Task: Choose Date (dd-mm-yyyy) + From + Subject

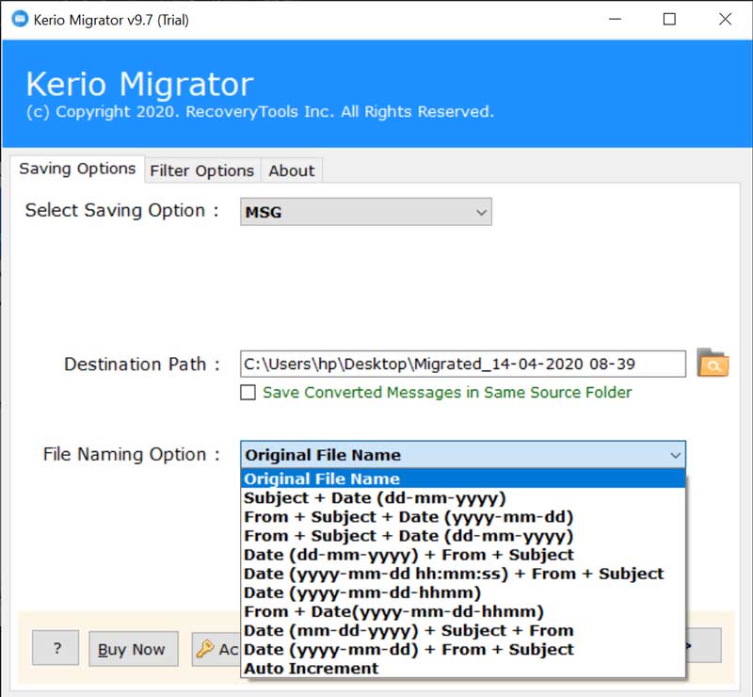Action: 463,555
